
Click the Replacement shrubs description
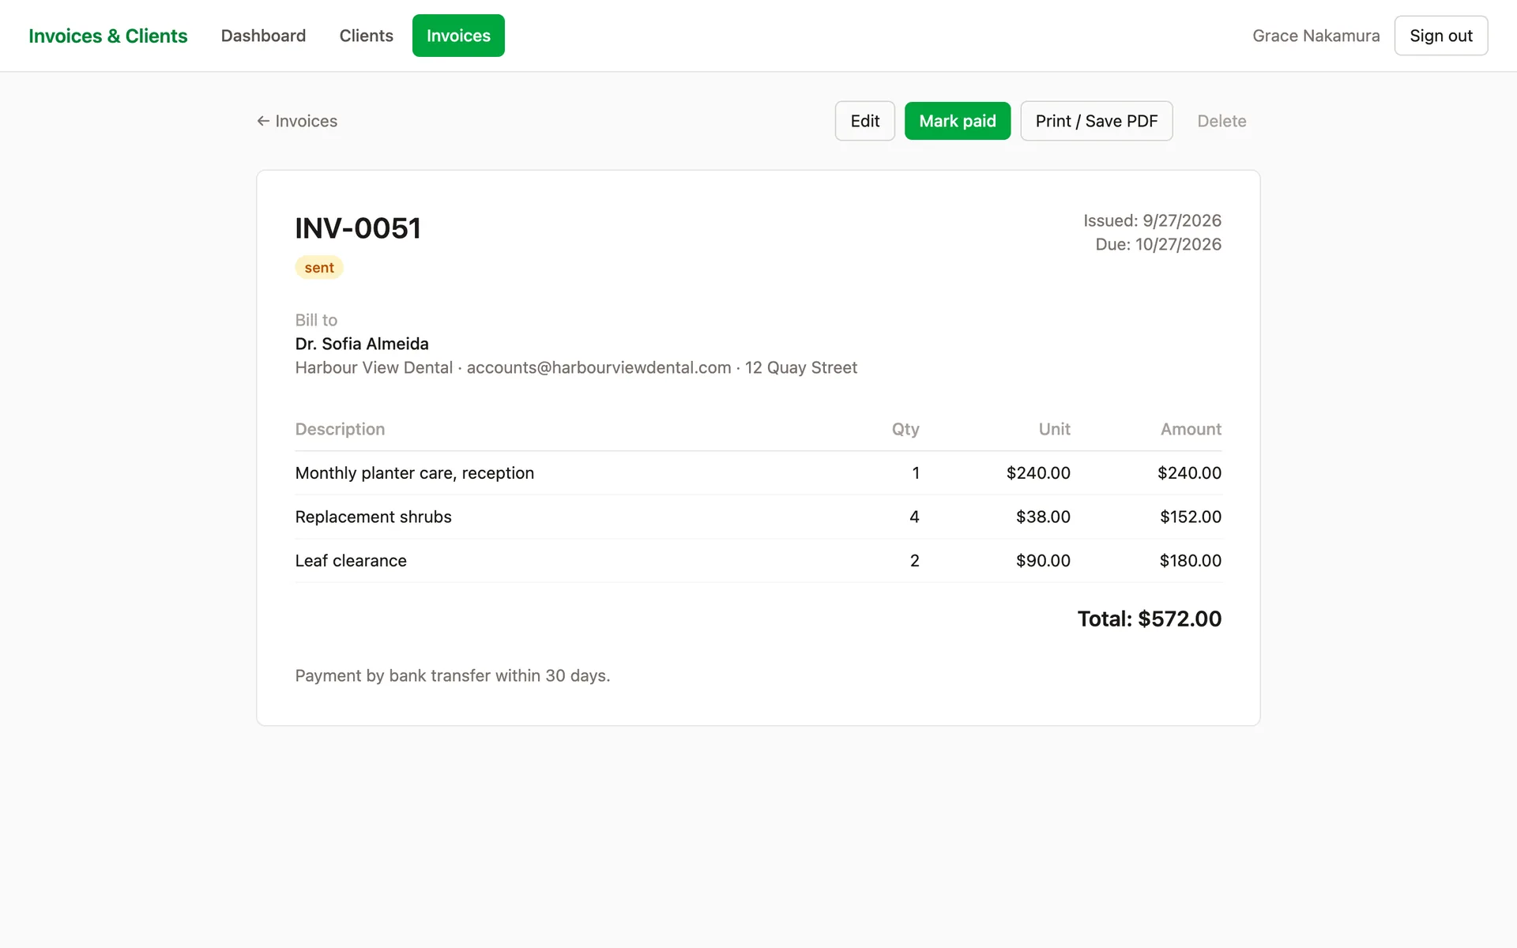coord(373,517)
